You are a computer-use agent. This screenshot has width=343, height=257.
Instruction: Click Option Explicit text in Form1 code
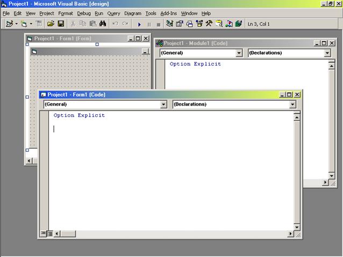79,115
